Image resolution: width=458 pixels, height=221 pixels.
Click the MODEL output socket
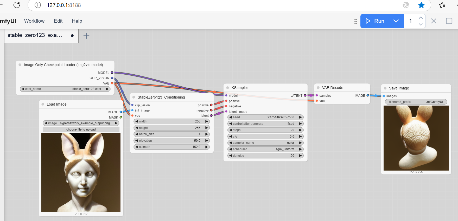click(x=112, y=73)
